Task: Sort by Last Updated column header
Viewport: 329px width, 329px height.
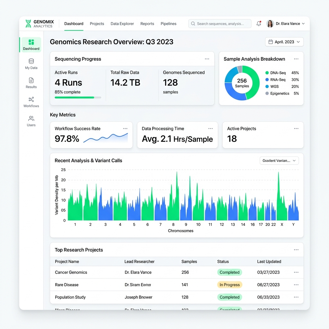Action: pyautogui.click(x=269, y=262)
